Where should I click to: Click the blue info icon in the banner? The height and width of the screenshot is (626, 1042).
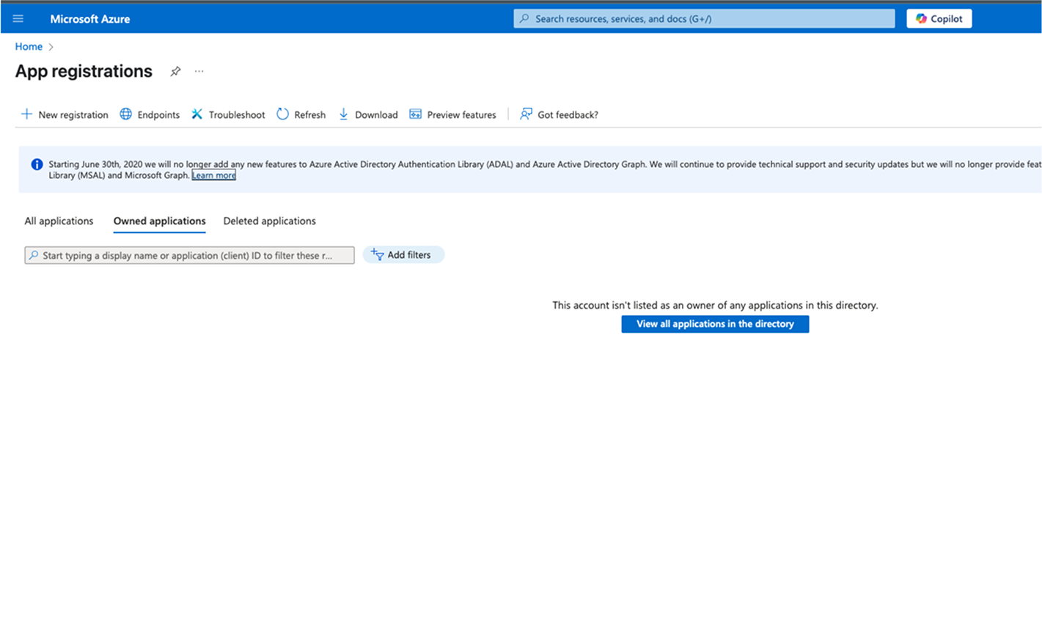click(x=37, y=164)
